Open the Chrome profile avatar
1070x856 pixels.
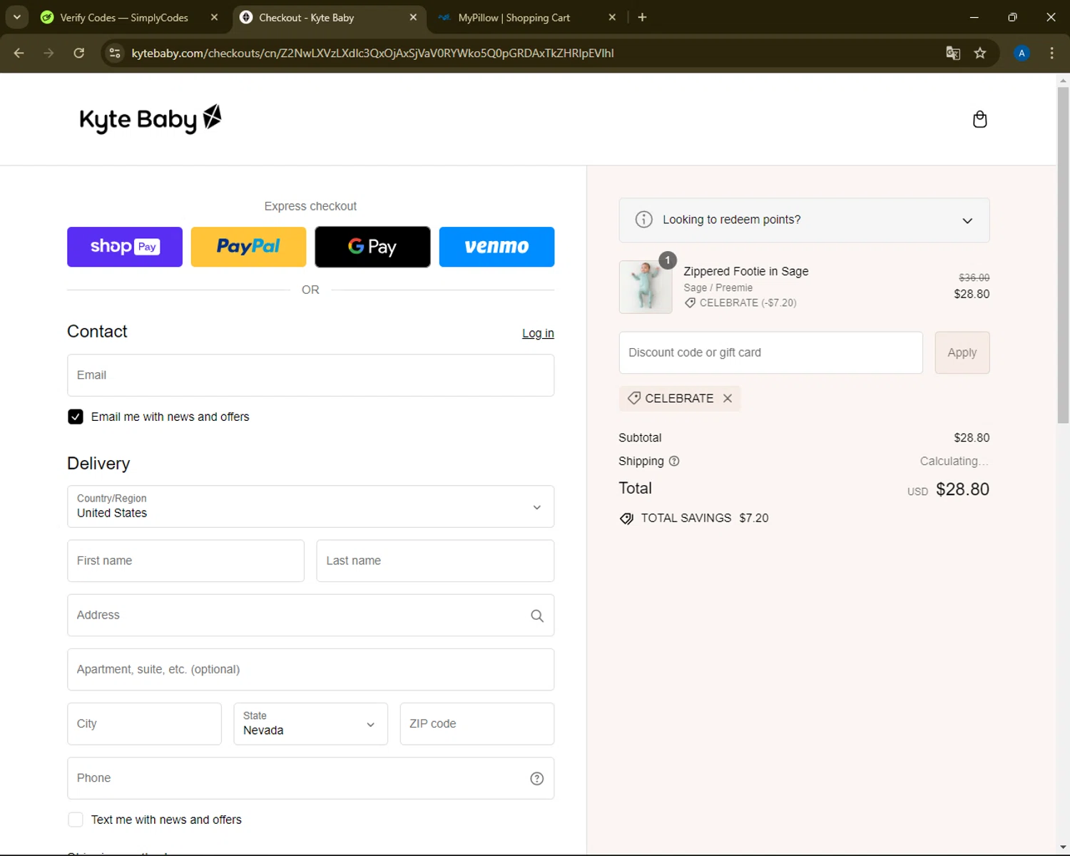[x=1021, y=53]
